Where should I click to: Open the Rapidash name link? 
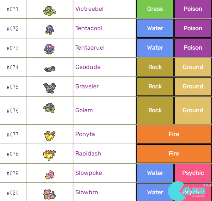pyautogui.click(x=88, y=154)
